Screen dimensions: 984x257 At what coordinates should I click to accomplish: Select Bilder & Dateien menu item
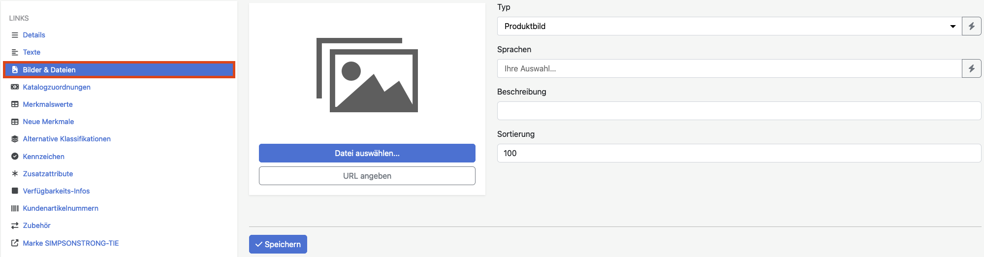coord(49,70)
